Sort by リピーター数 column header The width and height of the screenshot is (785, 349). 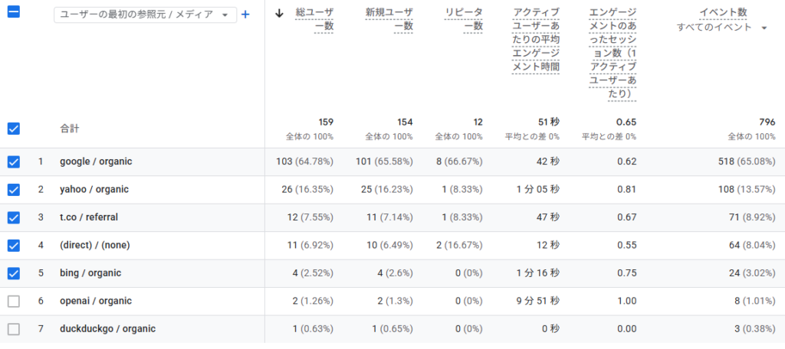(464, 19)
